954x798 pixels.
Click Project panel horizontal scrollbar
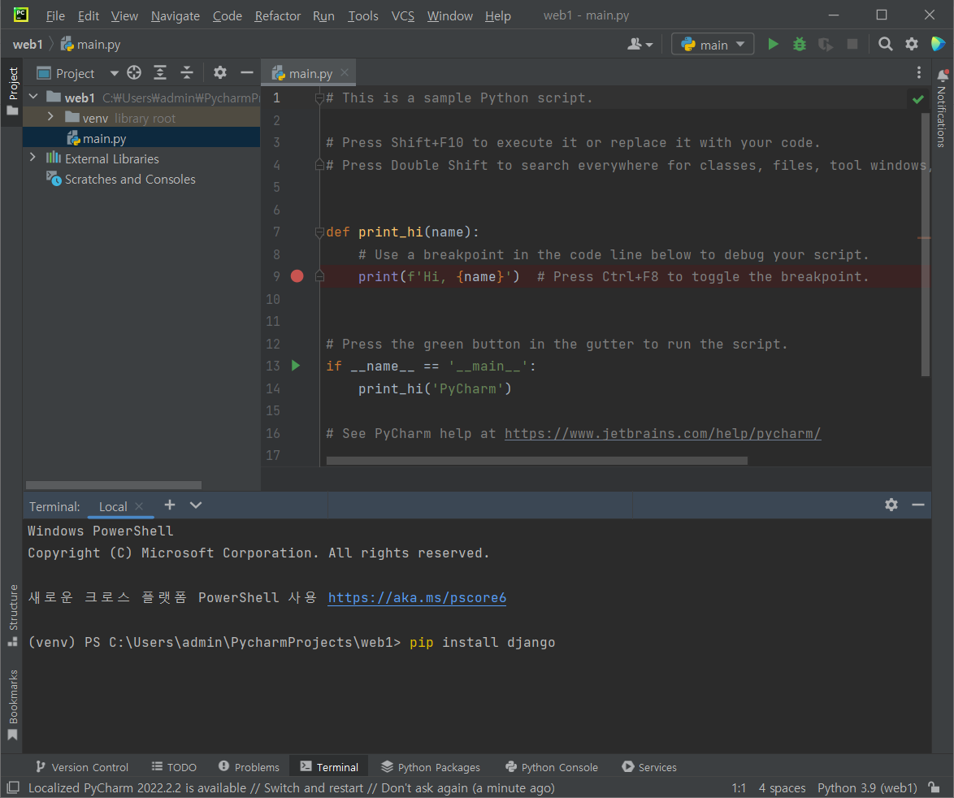[114, 485]
